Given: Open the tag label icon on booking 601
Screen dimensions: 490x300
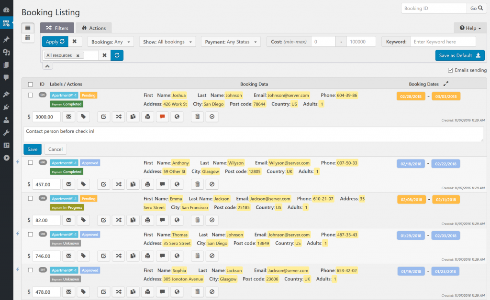Looking at the screenshot, I should [82, 117].
